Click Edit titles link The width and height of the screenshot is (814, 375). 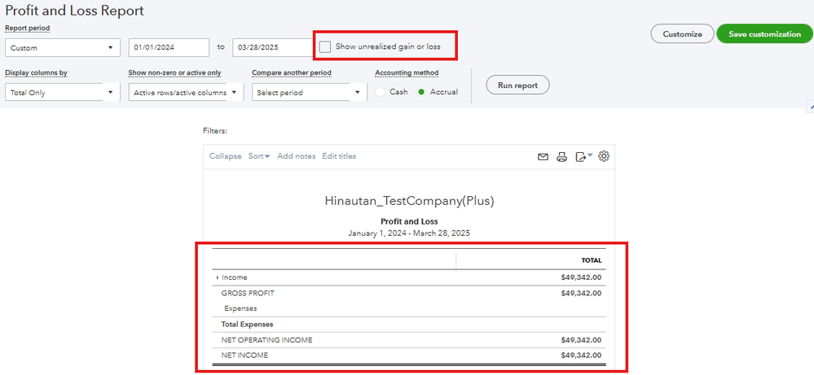[x=339, y=156]
